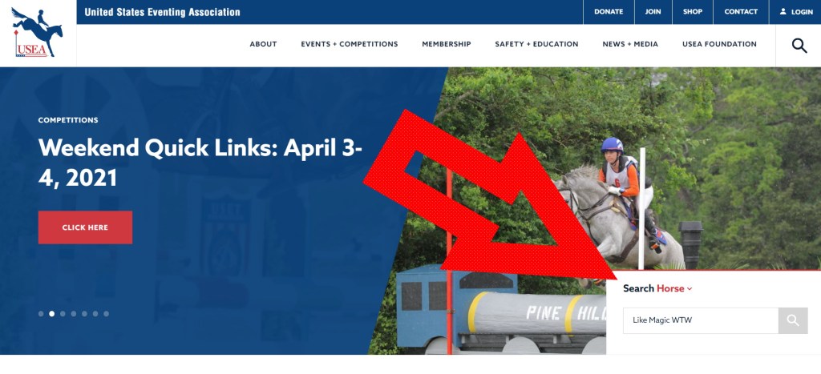Open the Join link
Viewport: 821px width, 374px height.
pos(653,11)
